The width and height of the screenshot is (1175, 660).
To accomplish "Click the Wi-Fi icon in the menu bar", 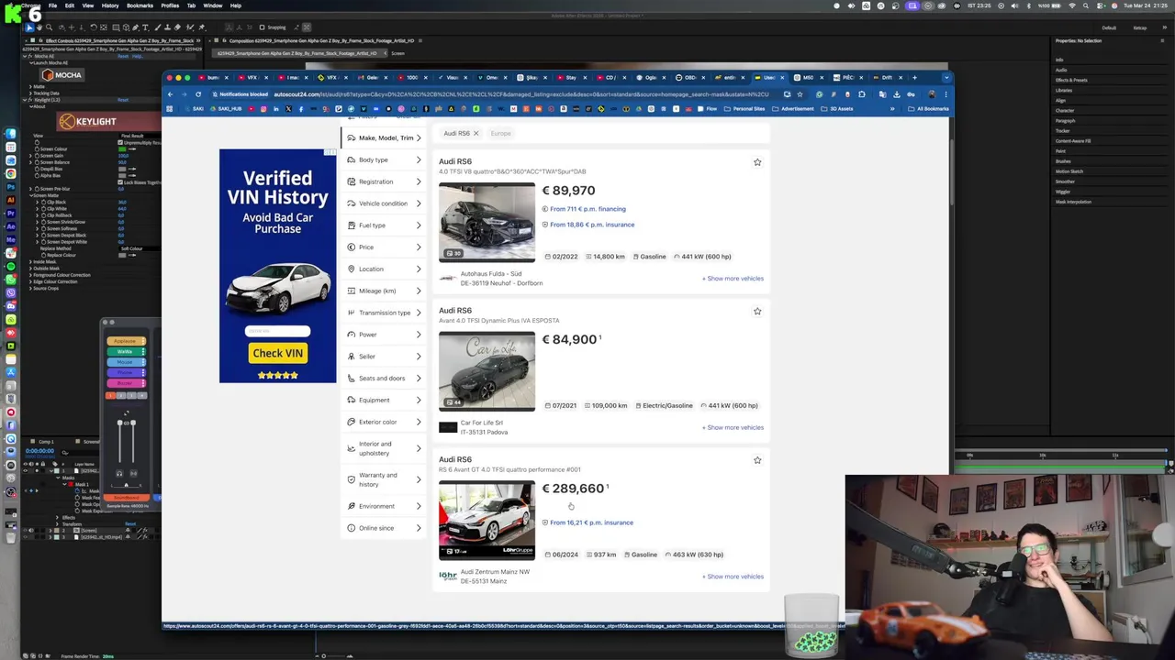I will tap(1072, 5).
